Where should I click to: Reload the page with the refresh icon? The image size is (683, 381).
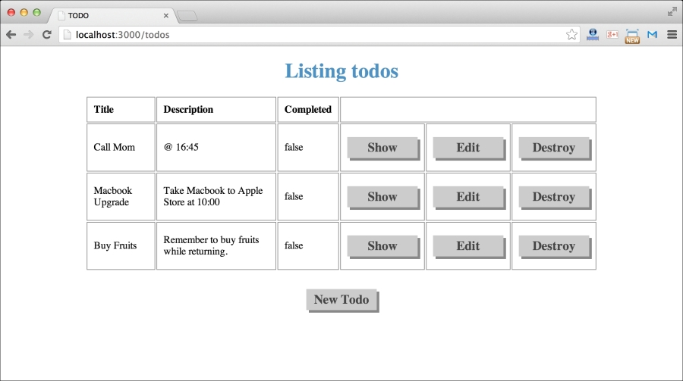(x=46, y=34)
